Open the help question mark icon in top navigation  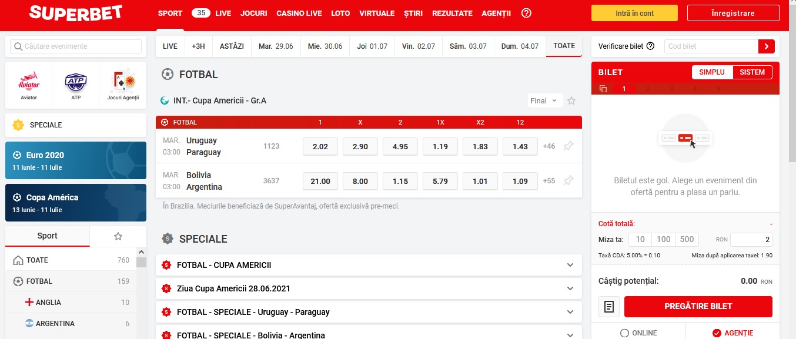tap(526, 13)
